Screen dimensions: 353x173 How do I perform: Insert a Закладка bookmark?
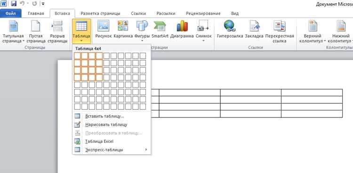click(254, 29)
